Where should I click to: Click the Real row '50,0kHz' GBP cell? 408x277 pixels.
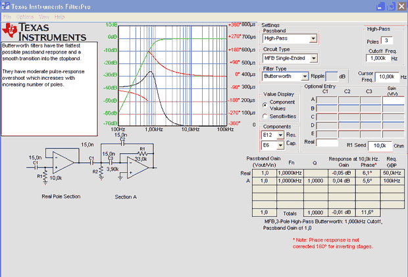click(392, 173)
